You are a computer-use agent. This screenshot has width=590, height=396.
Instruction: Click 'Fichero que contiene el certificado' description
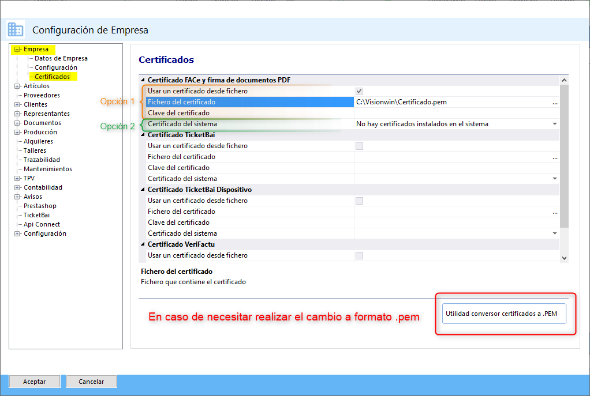(193, 282)
